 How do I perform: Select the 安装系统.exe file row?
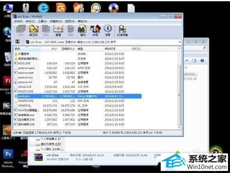coord(78,115)
